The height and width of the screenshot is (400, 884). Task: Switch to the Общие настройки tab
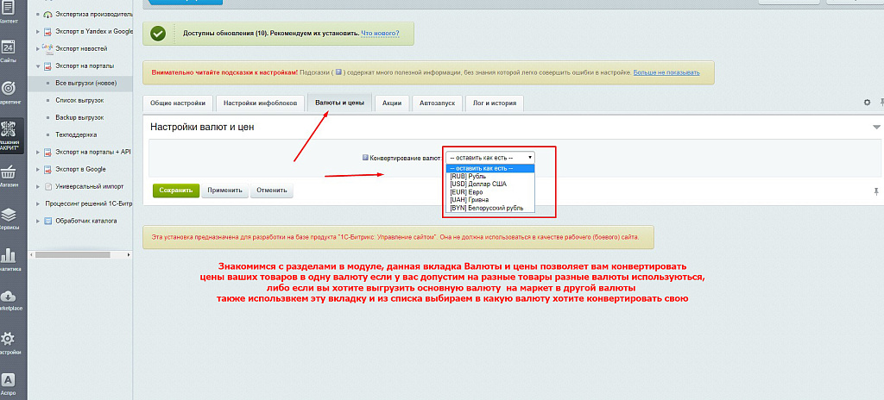point(178,103)
